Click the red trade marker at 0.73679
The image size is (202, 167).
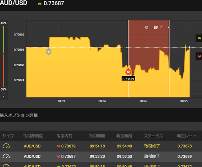tap(128, 71)
